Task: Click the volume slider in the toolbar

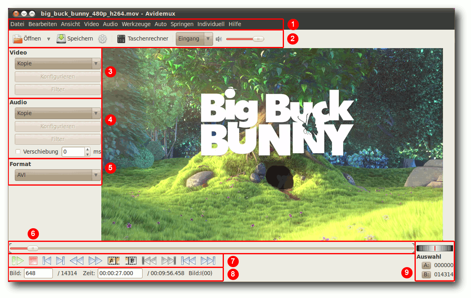Action: click(x=245, y=39)
